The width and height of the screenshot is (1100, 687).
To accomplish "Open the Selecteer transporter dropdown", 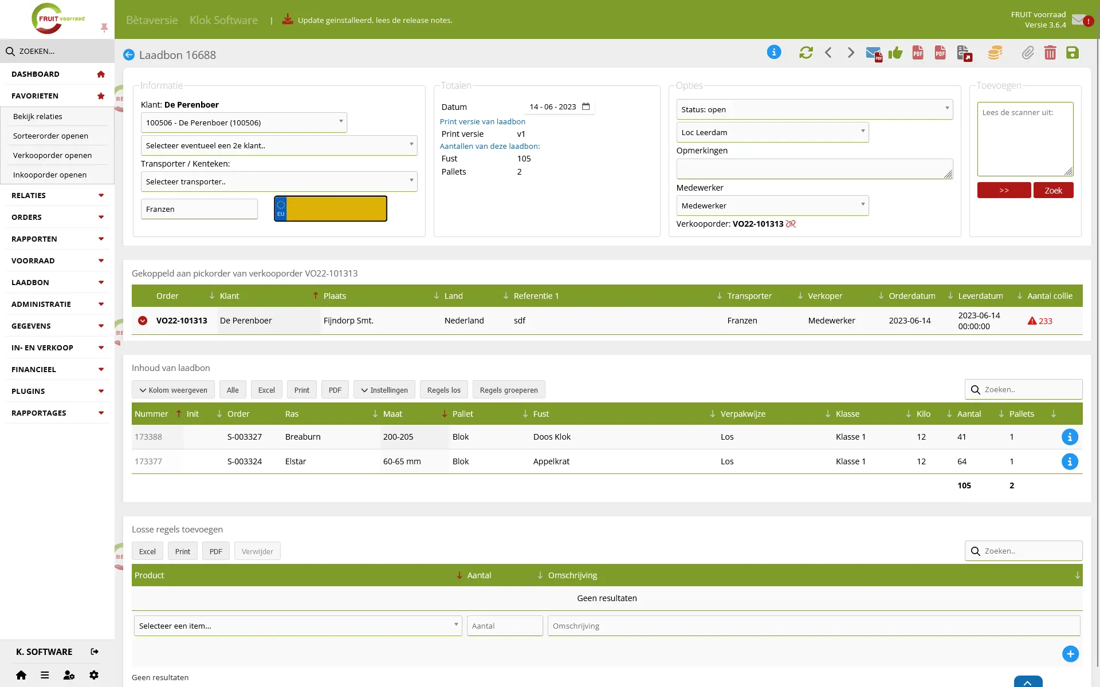I will click(x=279, y=181).
